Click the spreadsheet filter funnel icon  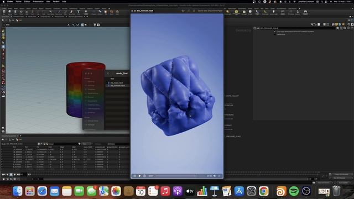point(79,144)
